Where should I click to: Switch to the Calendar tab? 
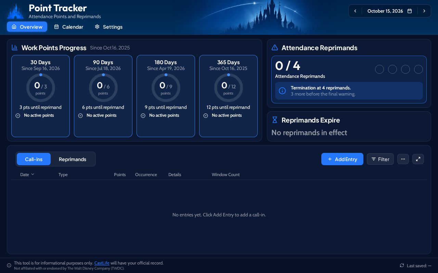(68, 27)
